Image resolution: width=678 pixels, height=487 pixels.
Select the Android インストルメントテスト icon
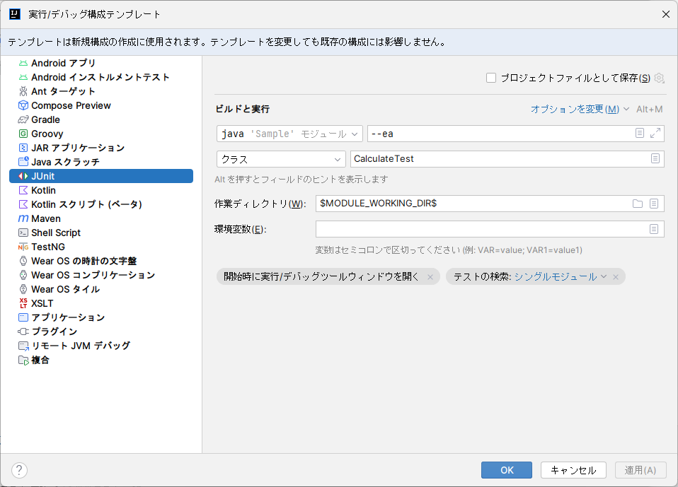pyautogui.click(x=23, y=78)
